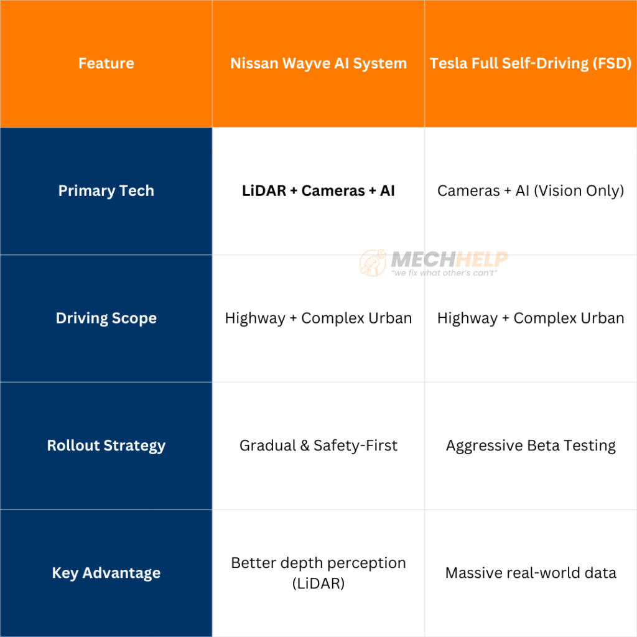Click the 'we fix what other's can't' tagline

[x=444, y=272]
